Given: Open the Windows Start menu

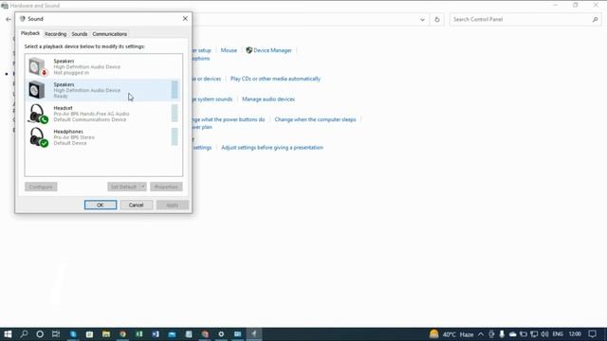Looking at the screenshot, I should [8, 334].
